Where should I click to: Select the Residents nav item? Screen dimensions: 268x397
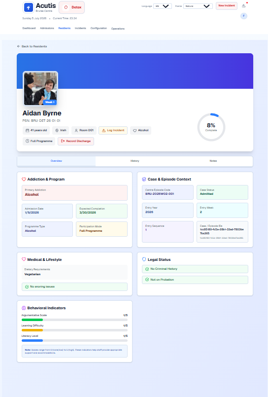65,28
